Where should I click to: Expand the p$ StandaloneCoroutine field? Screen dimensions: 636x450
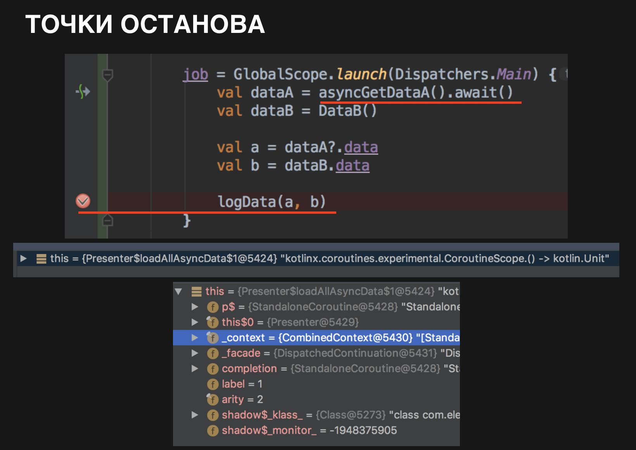pyautogui.click(x=195, y=307)
